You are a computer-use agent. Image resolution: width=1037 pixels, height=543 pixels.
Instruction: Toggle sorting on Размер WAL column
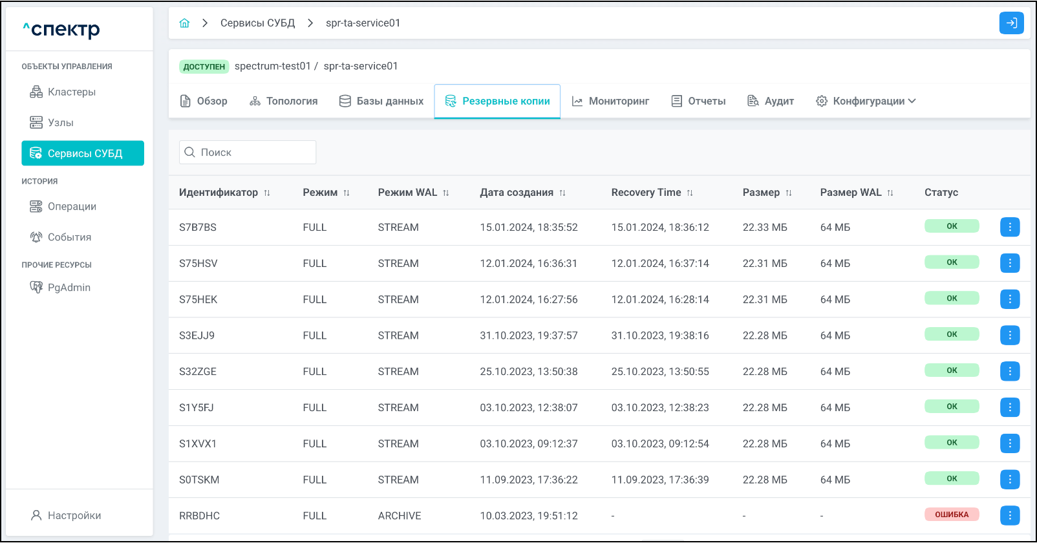pyautogui.click(x=890, y=193)
